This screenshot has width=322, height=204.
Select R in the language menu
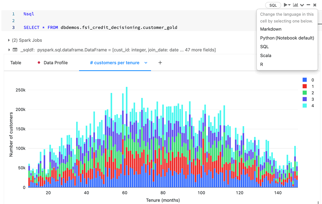[262, 64]
